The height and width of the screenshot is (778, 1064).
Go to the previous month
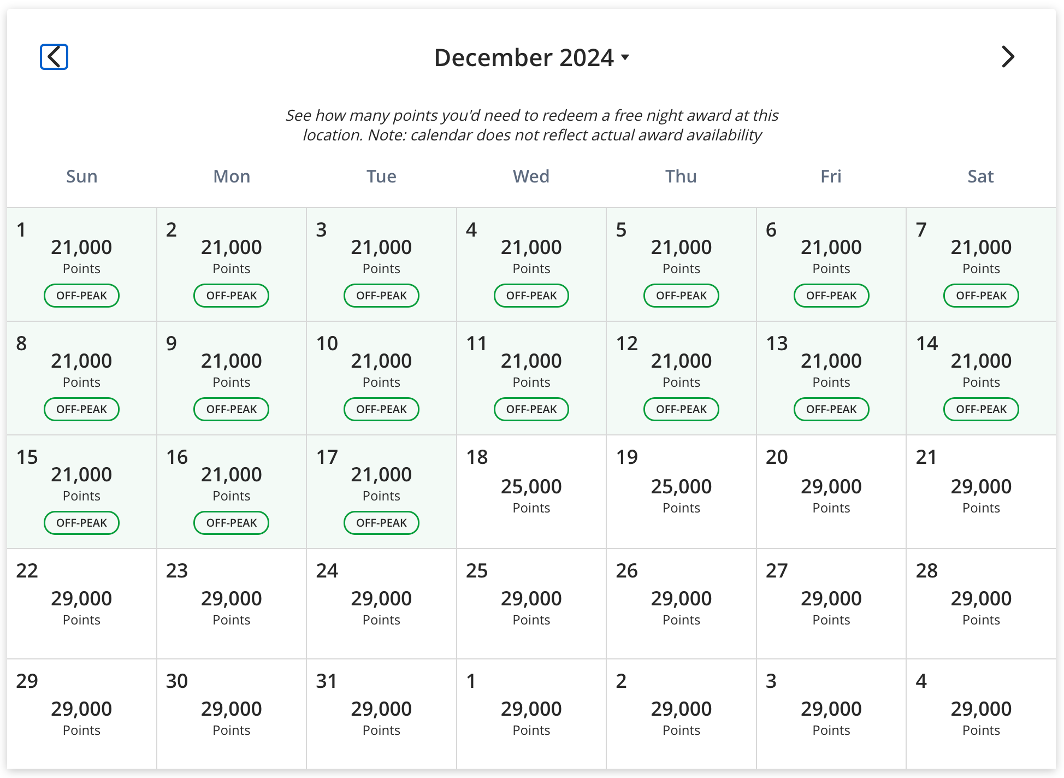(x=53, y=57)
